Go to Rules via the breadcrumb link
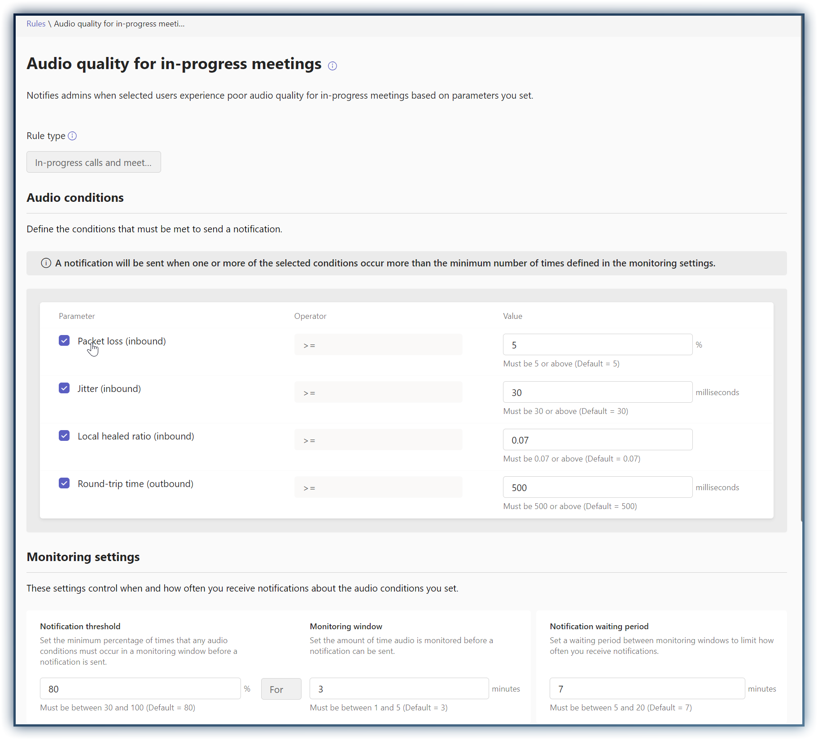 [36, 24]
